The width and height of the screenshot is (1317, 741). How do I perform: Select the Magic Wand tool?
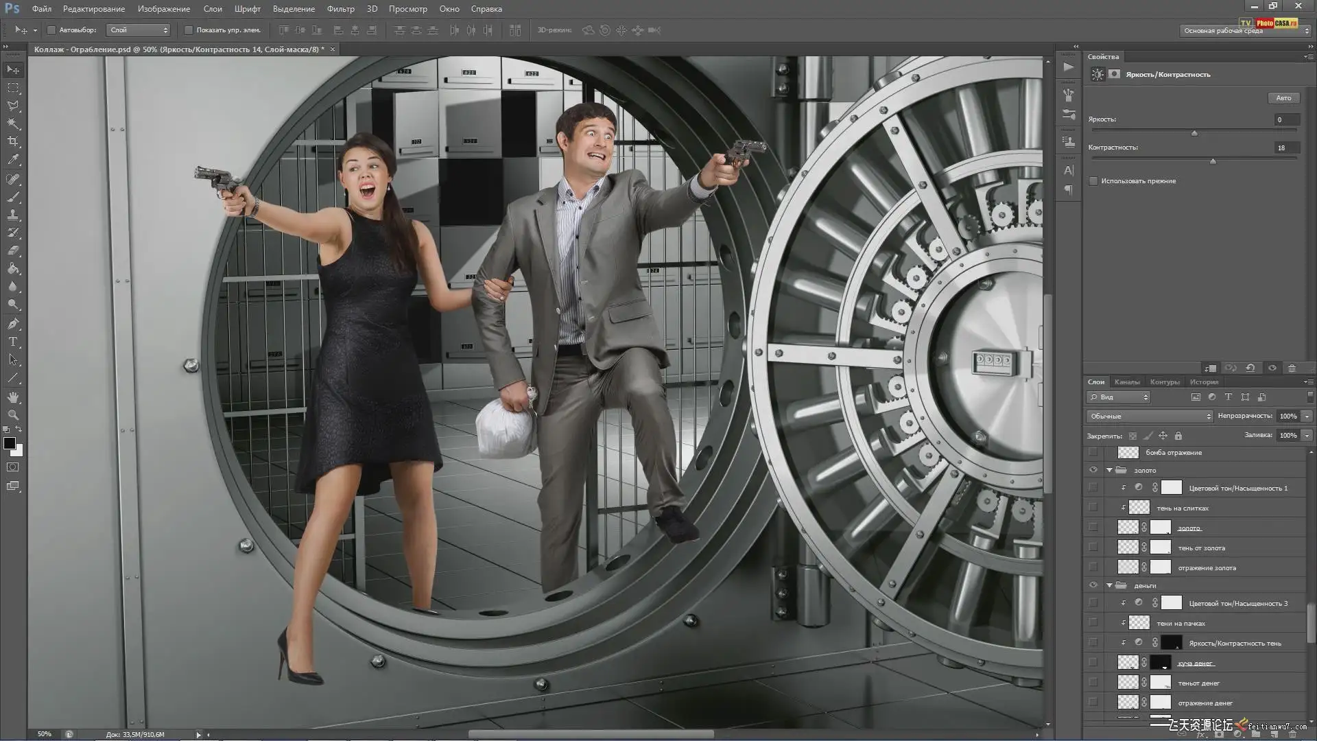click(13, 123)
